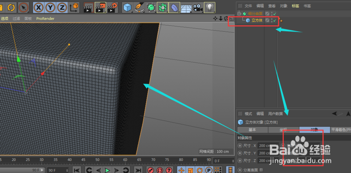The height and width of the screenshot is (173, 351).
Task: Add a camera object
Action: [198, 8]
